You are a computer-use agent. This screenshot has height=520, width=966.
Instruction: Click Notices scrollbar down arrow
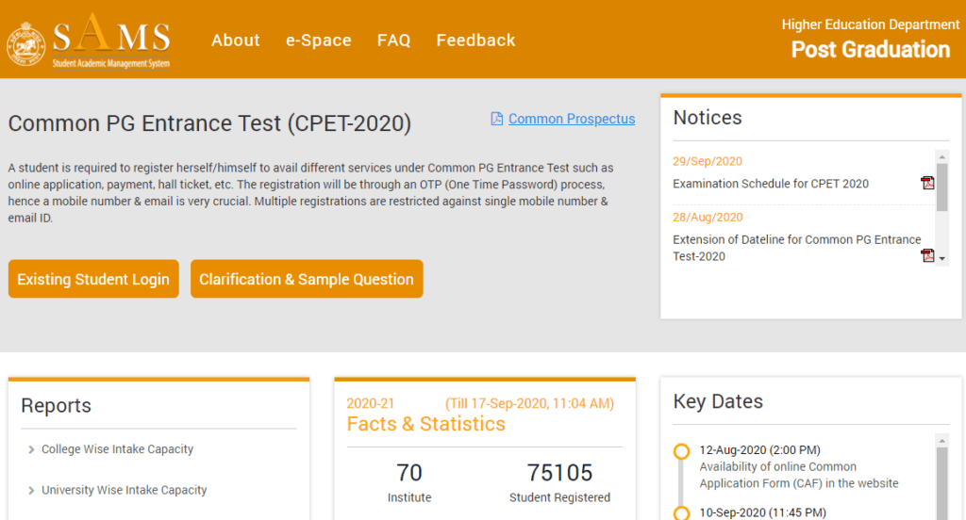(x=941, y=259)
